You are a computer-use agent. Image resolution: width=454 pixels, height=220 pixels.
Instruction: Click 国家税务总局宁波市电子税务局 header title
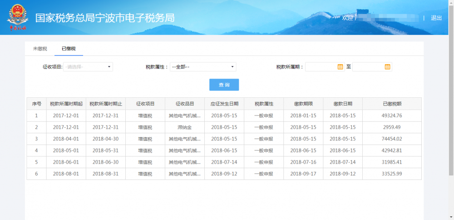coord(105,18)
